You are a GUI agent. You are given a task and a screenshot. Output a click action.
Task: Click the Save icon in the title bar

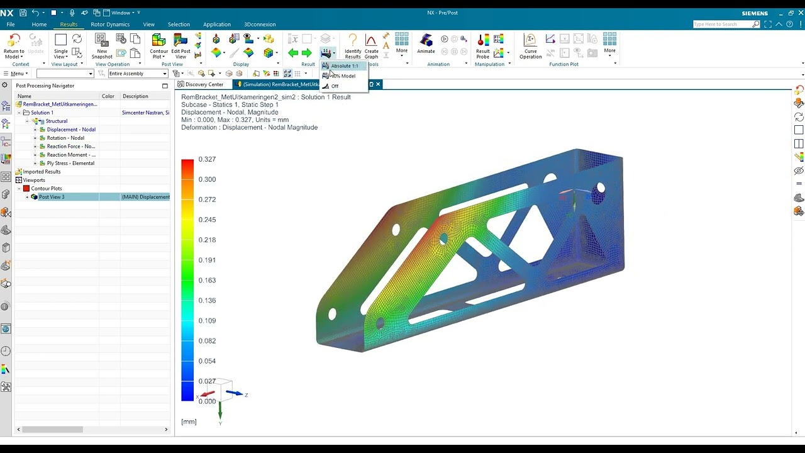(23, 13)
